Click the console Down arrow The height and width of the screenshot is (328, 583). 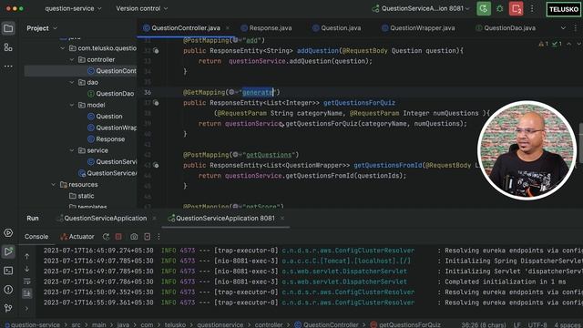coord(26,269)
